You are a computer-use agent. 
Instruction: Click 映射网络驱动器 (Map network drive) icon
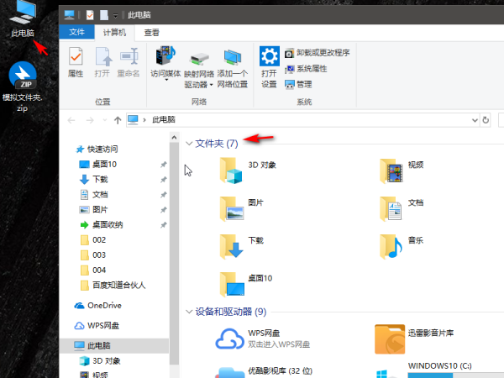pos(199,62)
